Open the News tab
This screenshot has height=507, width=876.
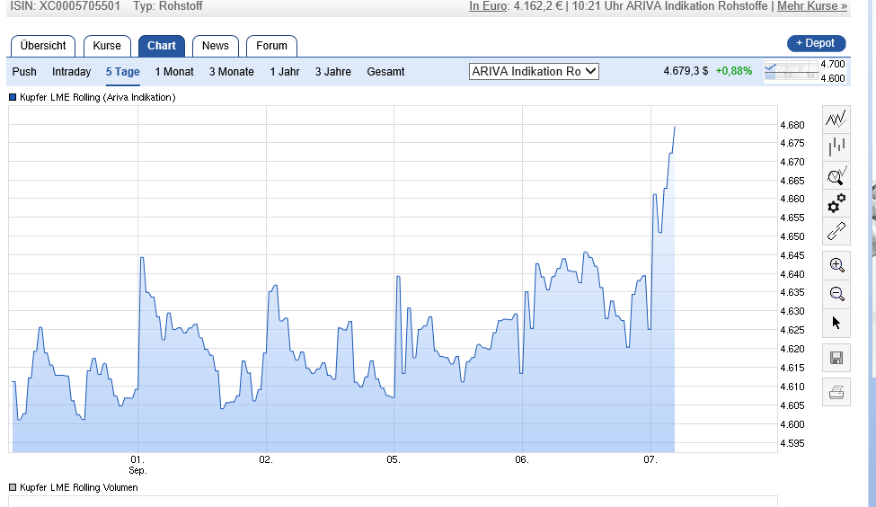[x=215, y=46]
